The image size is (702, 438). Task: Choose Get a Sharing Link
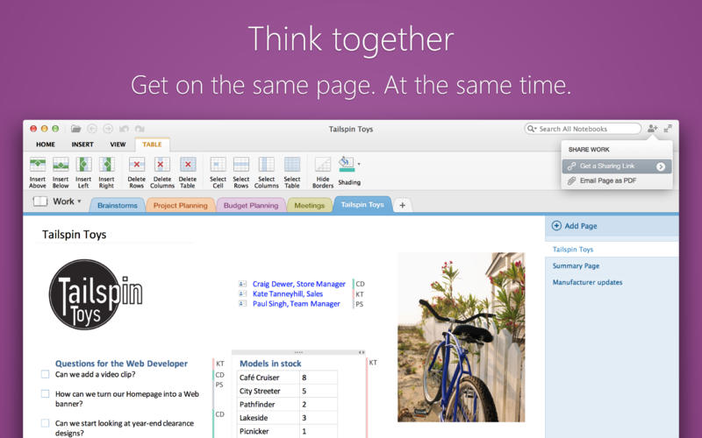click(617, 166)
